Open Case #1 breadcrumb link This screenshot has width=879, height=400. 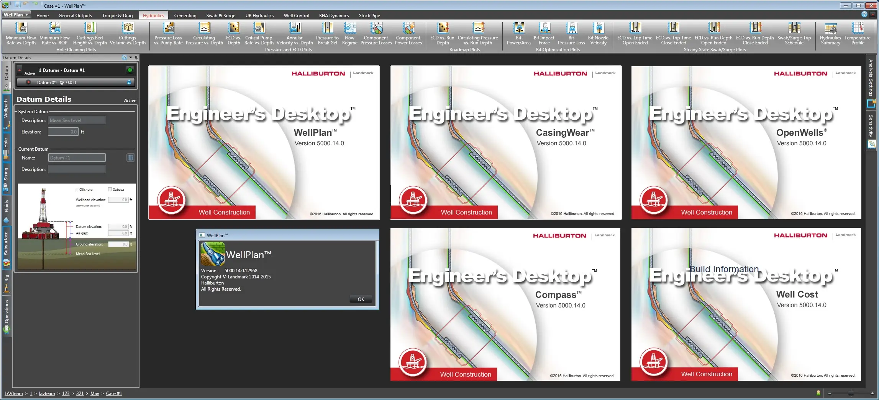pos(114,393)
